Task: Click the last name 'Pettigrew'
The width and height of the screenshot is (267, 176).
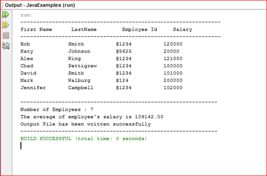Action: 82,66
